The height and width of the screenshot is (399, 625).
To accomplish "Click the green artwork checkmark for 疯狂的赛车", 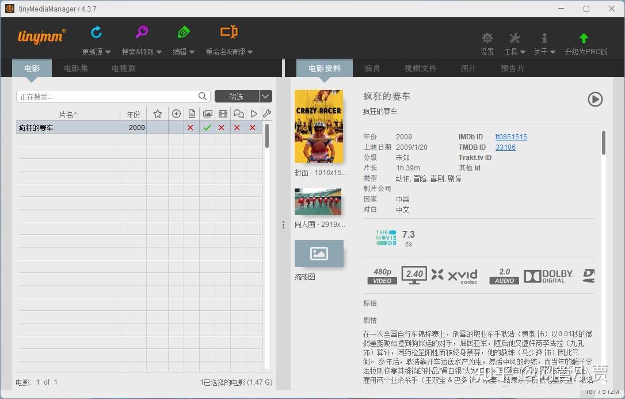I will point(205,127).
